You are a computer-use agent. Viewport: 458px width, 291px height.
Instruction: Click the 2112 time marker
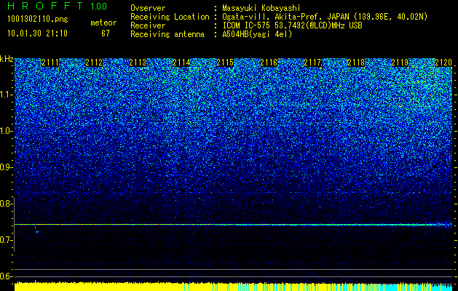pos(94,63)
